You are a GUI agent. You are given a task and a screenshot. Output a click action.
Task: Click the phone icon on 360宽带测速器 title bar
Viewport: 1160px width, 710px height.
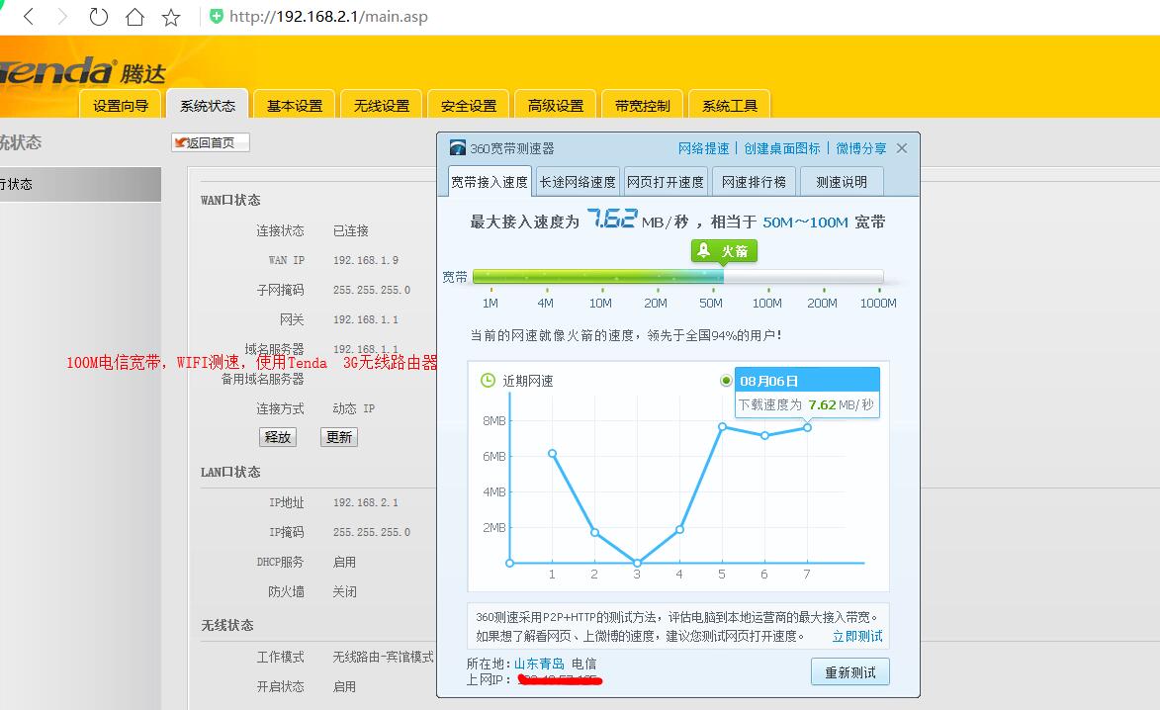pyautogui.click(x=455, y=146)
